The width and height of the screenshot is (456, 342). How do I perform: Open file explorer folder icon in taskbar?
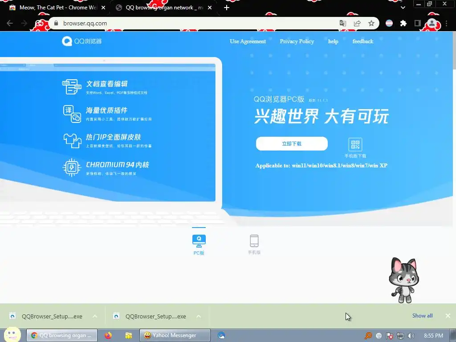[x=129, y=335]
